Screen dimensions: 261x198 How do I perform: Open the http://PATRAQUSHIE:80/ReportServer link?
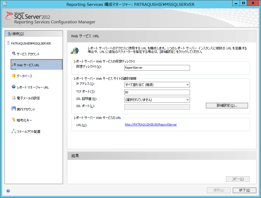[151, 124]
